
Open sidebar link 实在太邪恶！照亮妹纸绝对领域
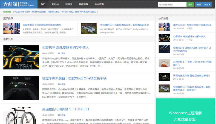point(192,25)
